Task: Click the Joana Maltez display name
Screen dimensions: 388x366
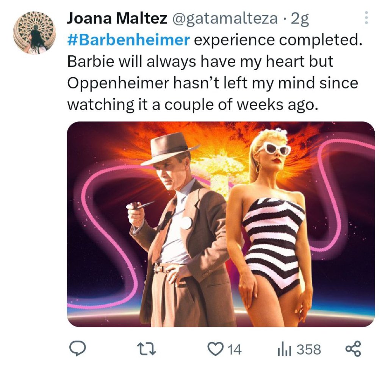Action: (x=117, y=18)
